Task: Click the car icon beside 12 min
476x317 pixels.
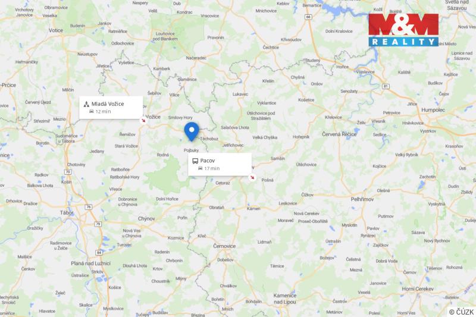Action: (92, 111)
